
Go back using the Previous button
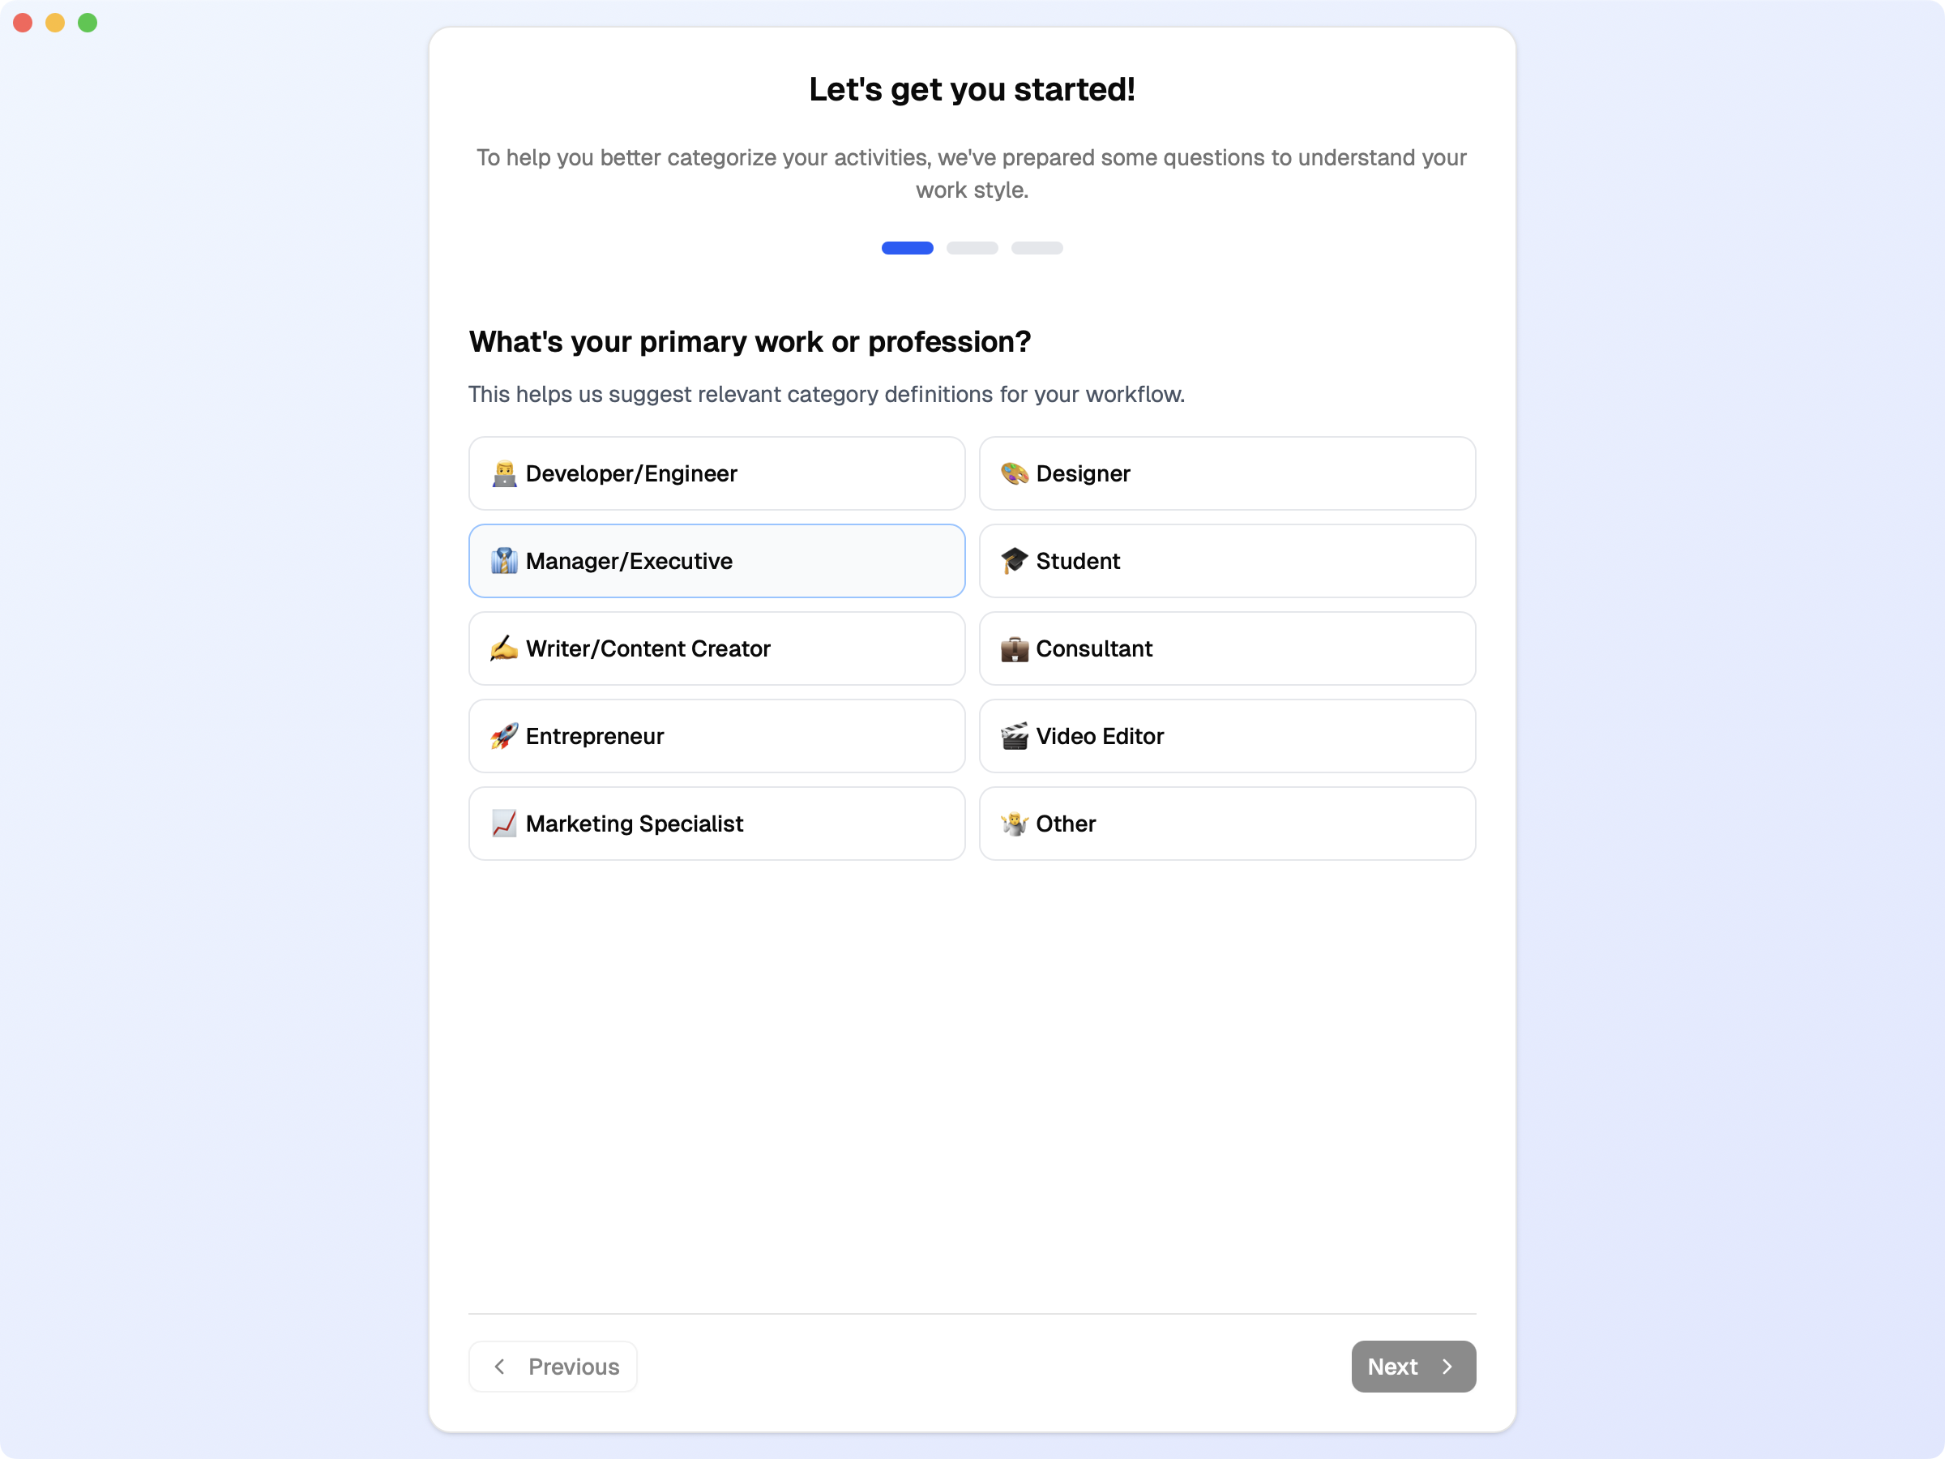[552, 1366]
